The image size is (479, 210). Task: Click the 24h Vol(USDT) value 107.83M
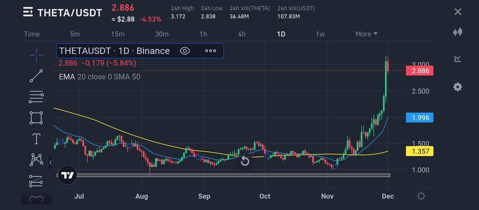click(289, 17)
